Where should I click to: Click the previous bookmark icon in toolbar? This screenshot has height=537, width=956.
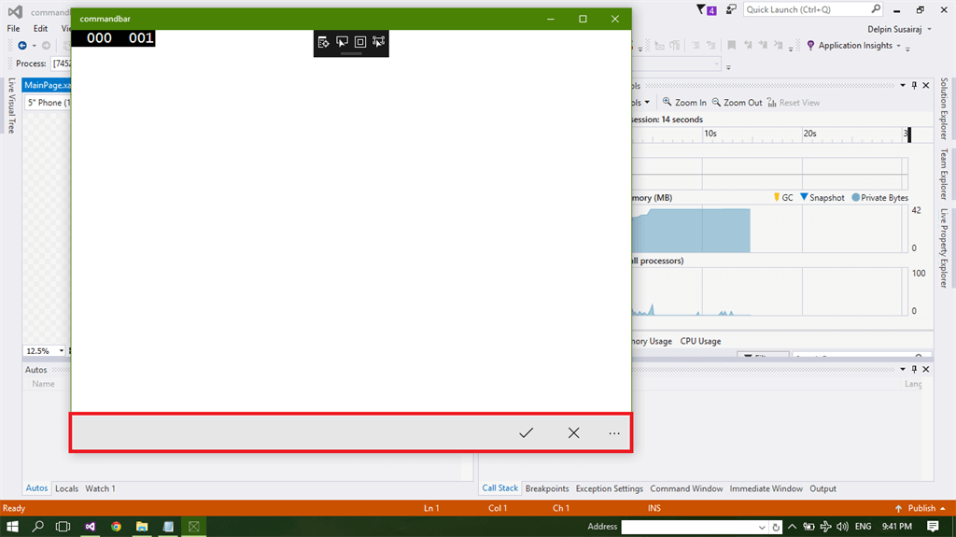click(748, 45)
